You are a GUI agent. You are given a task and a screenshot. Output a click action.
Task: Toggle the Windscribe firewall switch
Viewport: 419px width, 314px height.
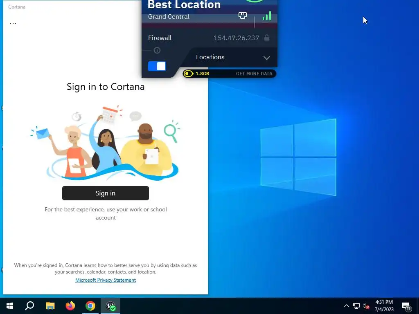click(x=157, y=66)
